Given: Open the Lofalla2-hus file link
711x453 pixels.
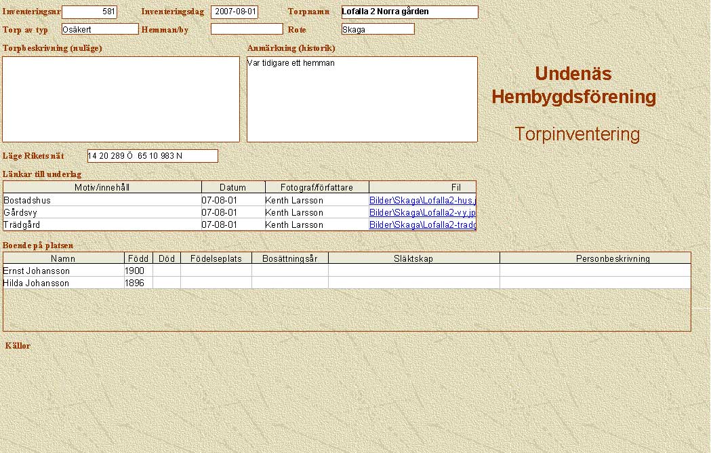Looking at the screenshot, I should pos(422,201).
